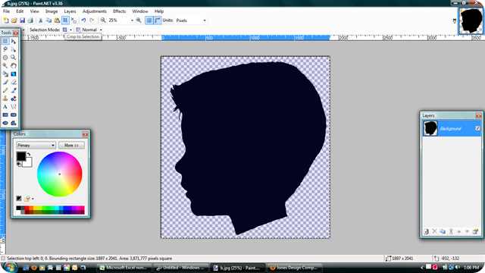Select the Pencil tool

(x=5, y=90)
